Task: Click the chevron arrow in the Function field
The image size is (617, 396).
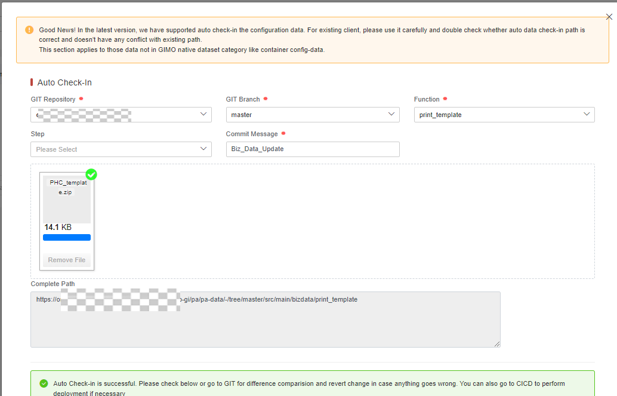Action: point(587,114)
